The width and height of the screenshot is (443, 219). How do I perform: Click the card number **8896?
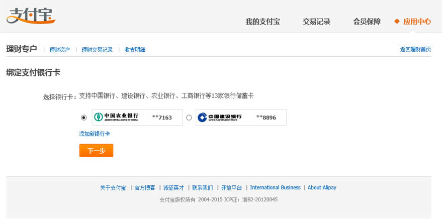pos(266,118)
